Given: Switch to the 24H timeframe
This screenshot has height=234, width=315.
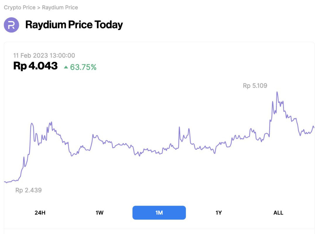Looking at the screenshot, I should (40, 213).
